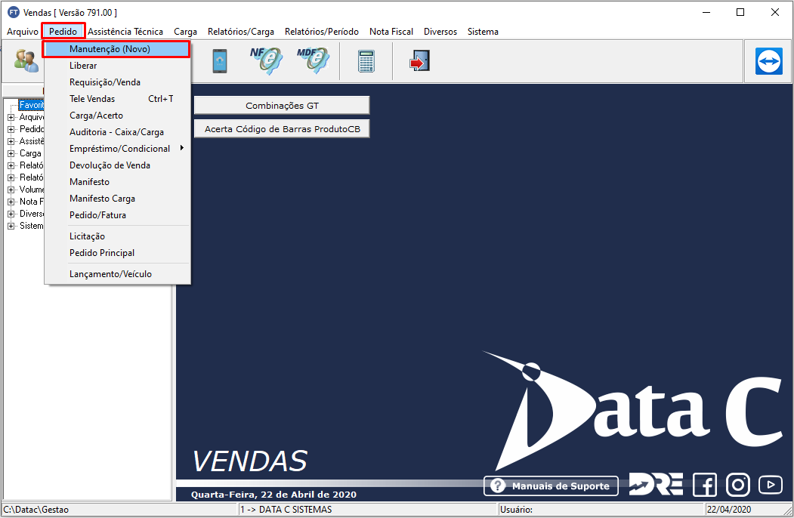Open the Nota Fiscal menu

[391, 32]
